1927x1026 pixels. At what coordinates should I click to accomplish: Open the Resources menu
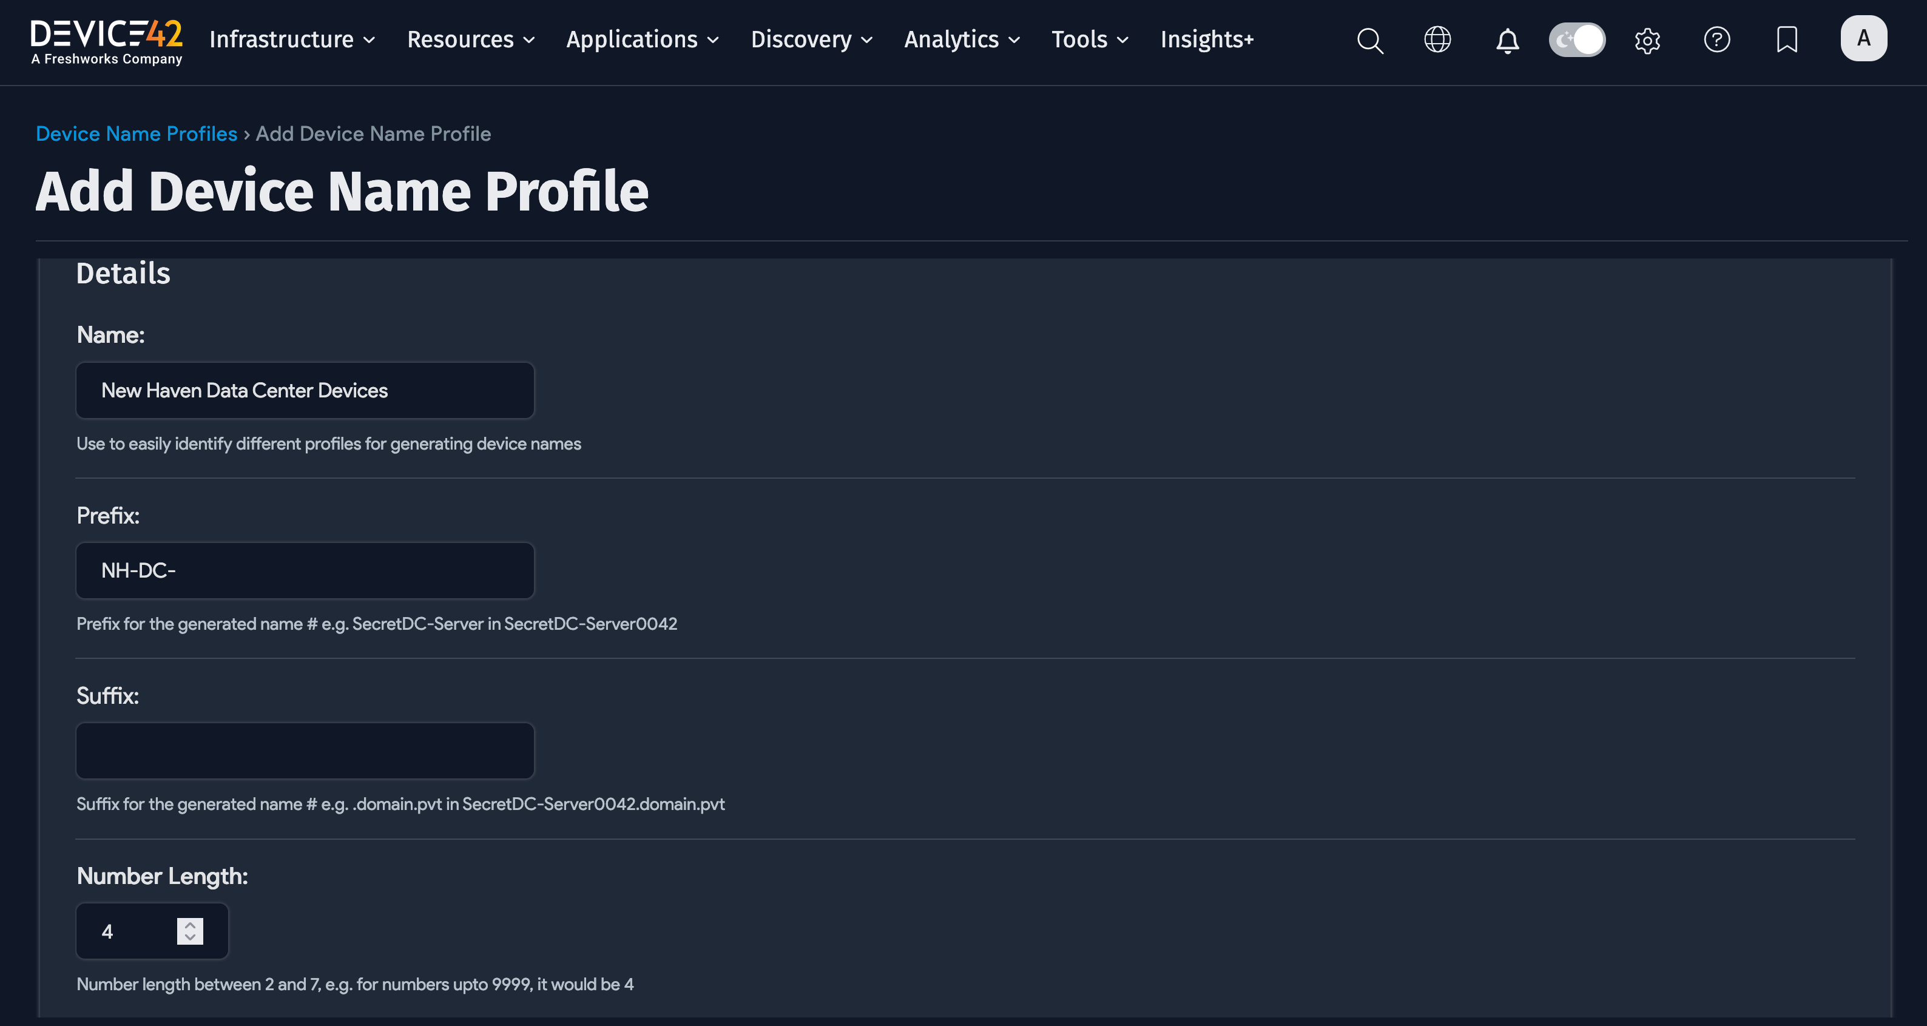(x=470, y=39)
